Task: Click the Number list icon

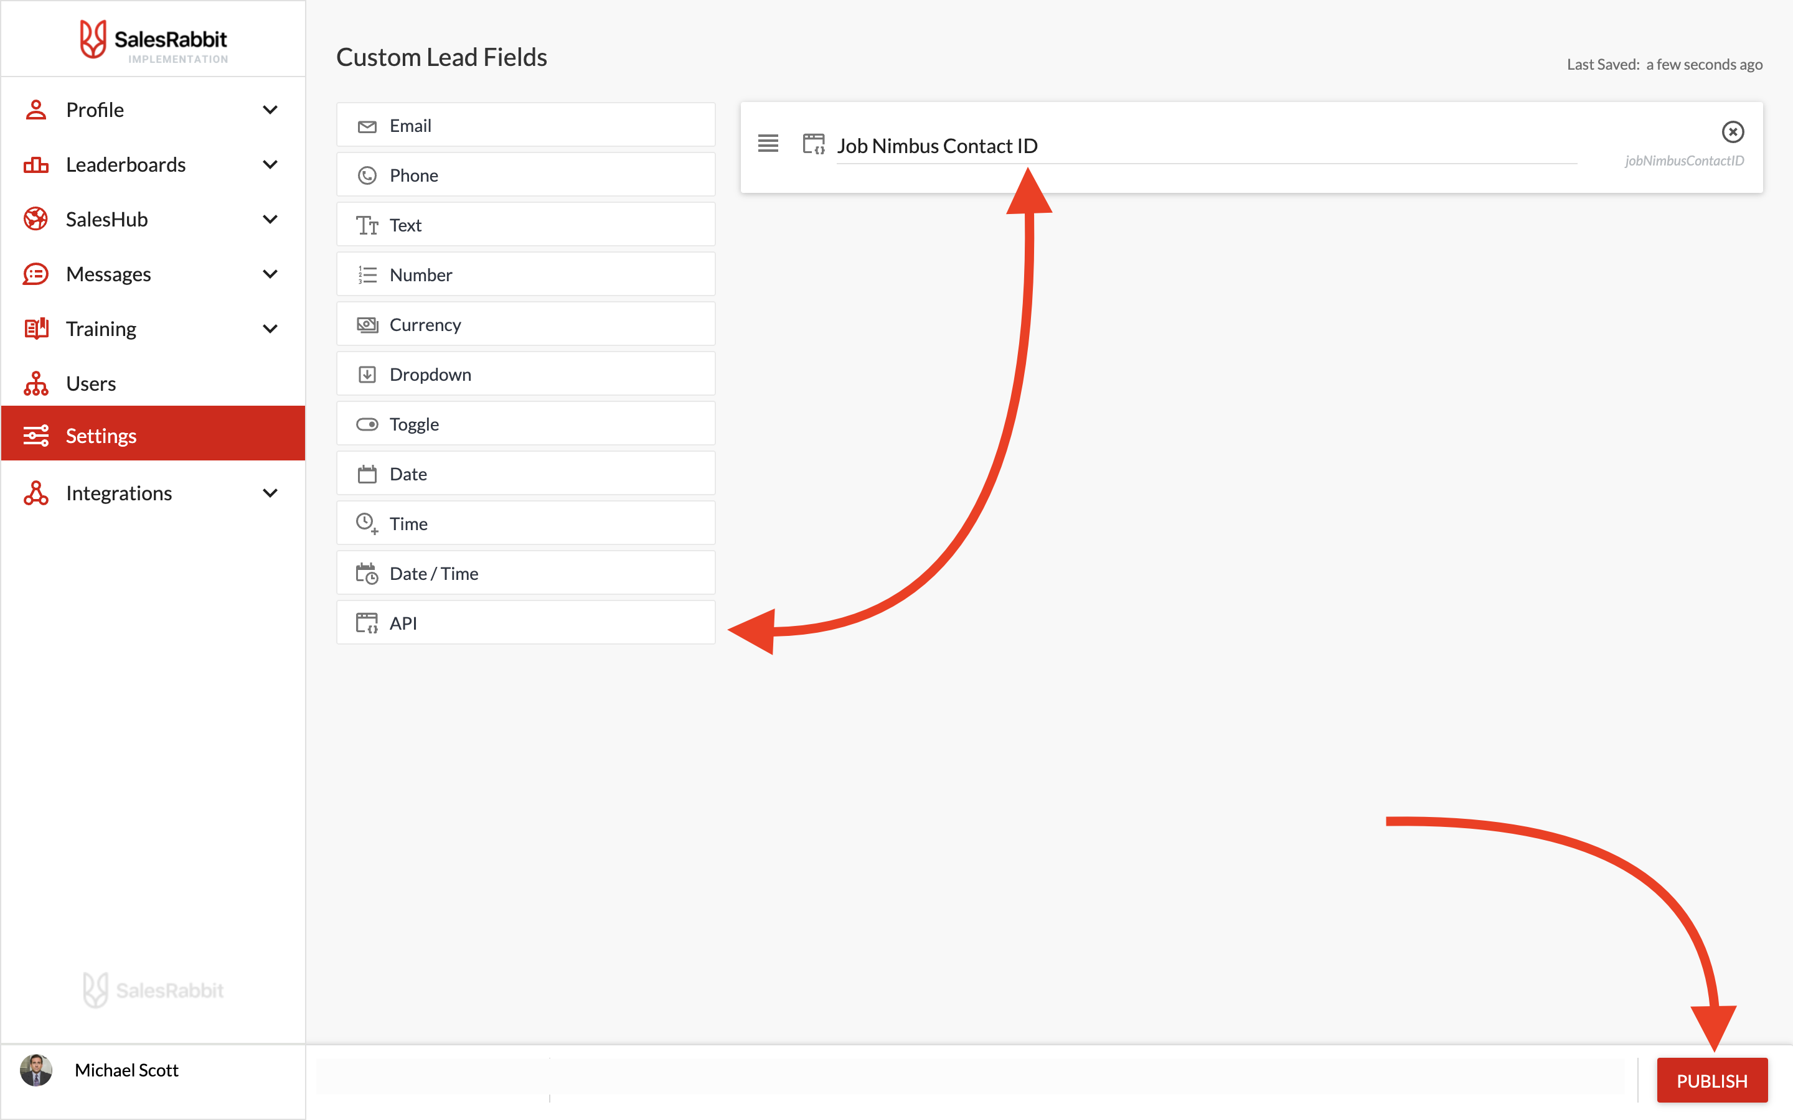Action: pyautogui.click(x=367, y=275)
